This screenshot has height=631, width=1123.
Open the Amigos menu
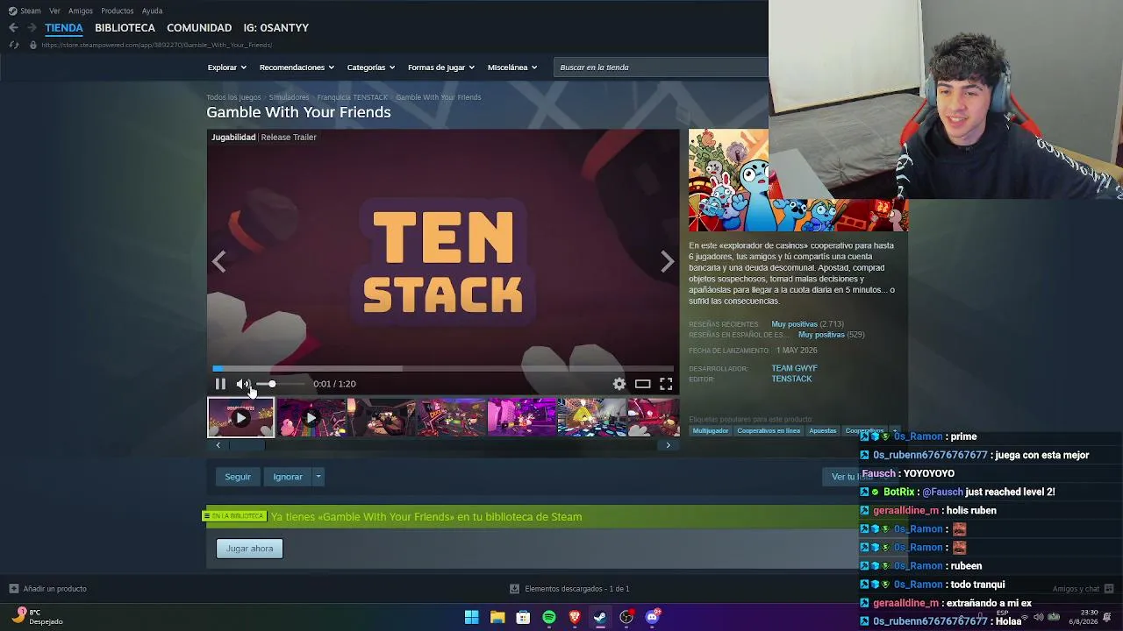tap(81, 11)
